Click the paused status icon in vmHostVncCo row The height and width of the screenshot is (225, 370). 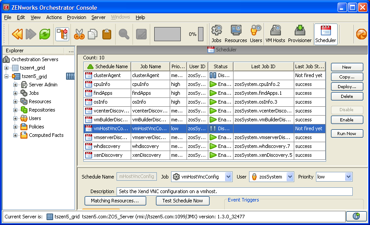tap(213, 128)
